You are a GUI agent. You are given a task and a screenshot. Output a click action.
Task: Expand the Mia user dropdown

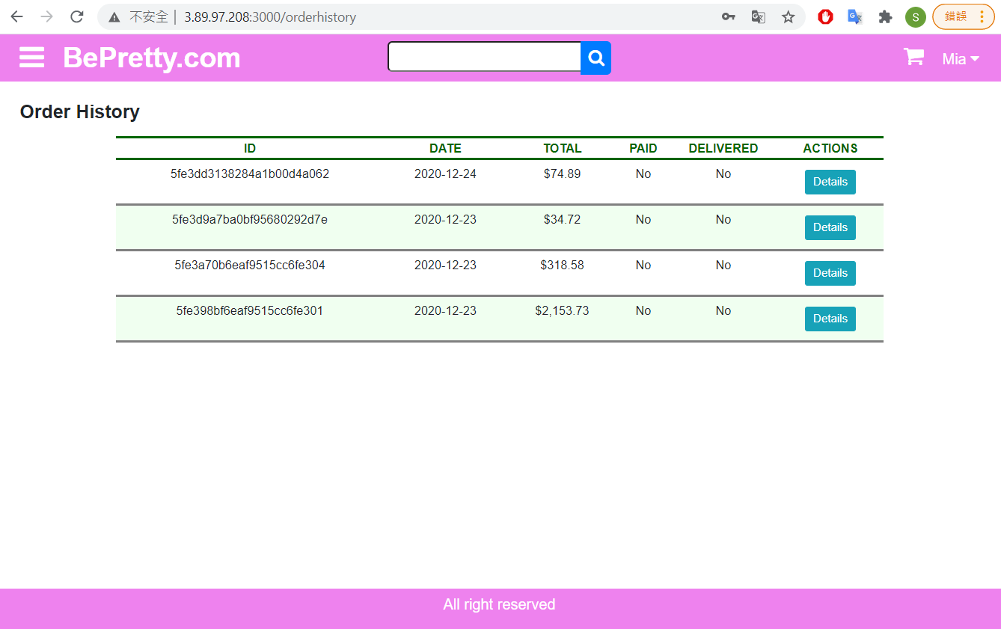(x=961, y=59)
